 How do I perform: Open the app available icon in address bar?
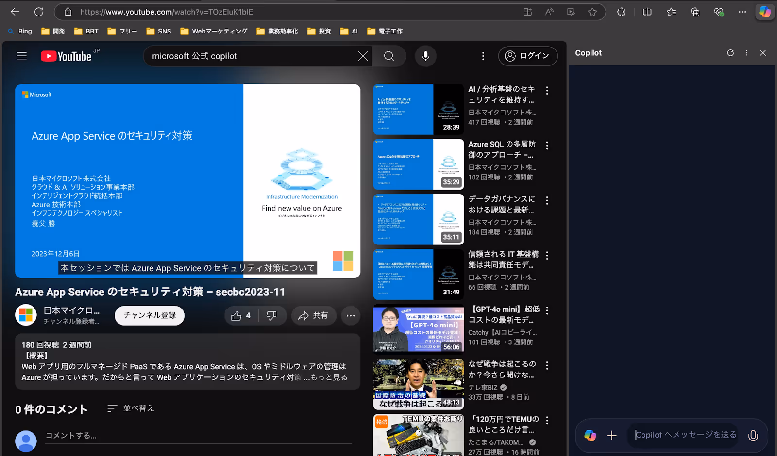click(527, 12)
